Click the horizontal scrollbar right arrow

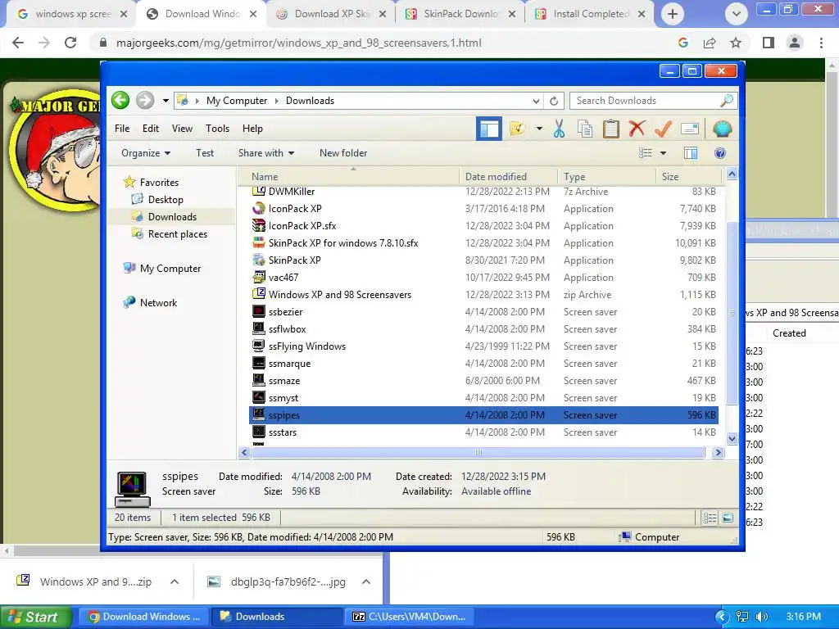[x=718, y=452]
